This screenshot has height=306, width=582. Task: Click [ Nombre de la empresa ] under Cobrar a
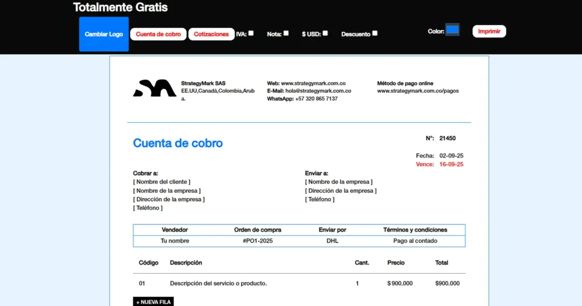pyautogui.click(x=167, y=191)
